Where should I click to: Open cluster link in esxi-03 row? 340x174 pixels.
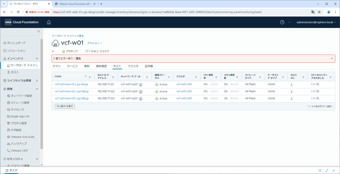coord(184,98)
